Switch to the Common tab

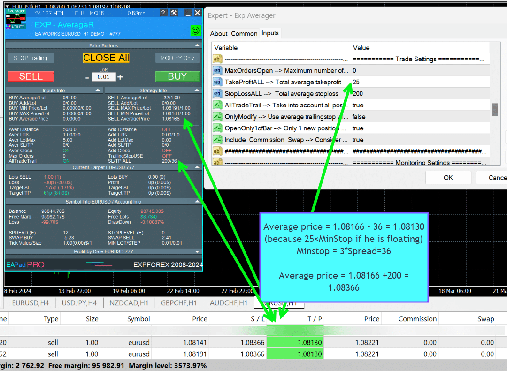click(244, 34)
